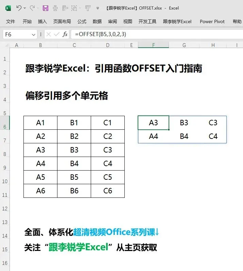The width and height of the screenshot is (243, 271).
Task: Click the Select All corner triangle
Action: point(6,45)
